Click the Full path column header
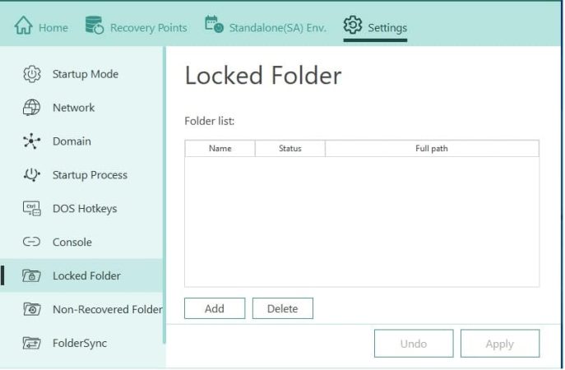The image size is (565, 370). click(x=432, y=149)
